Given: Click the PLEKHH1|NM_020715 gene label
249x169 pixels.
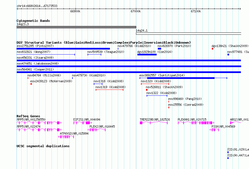Looking at the screenshot, I should 192,119.
